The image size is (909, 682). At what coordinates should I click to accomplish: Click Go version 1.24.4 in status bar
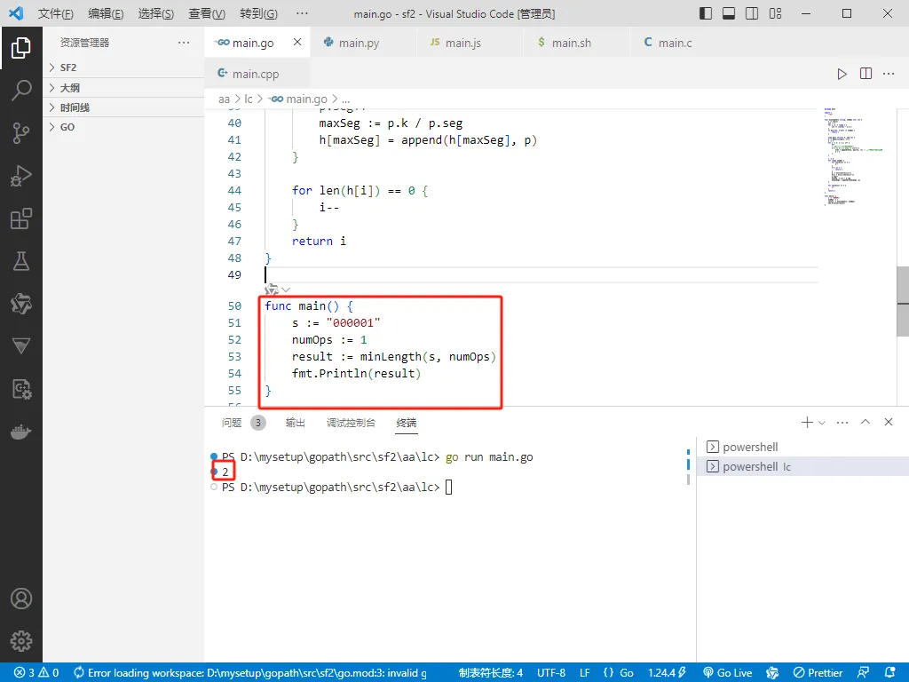click(x=667, y=673)
